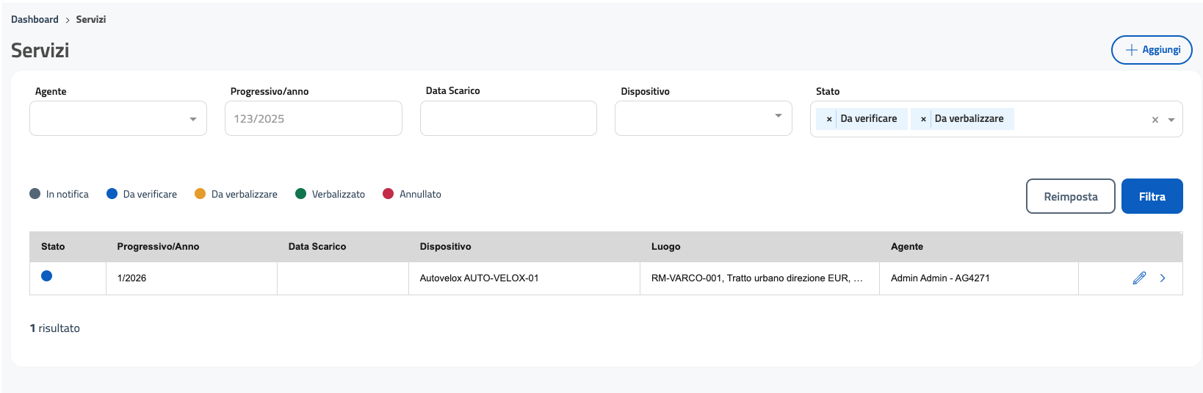
Task: Click the pencil edit icon in row 1/2026
Action: point(1139,278)
